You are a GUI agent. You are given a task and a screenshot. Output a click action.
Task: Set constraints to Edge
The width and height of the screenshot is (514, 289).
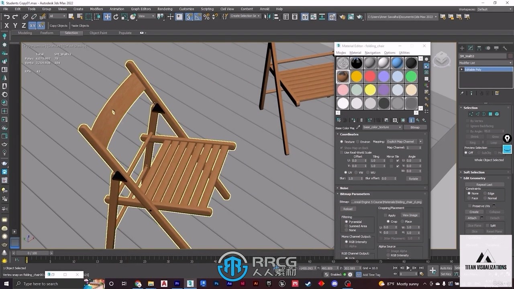pos(485,193)
